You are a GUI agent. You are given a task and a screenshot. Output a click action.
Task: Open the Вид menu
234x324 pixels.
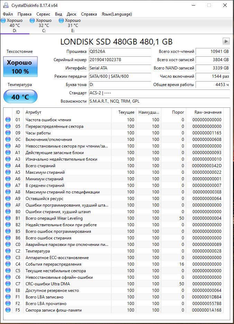tap(58, 14)
